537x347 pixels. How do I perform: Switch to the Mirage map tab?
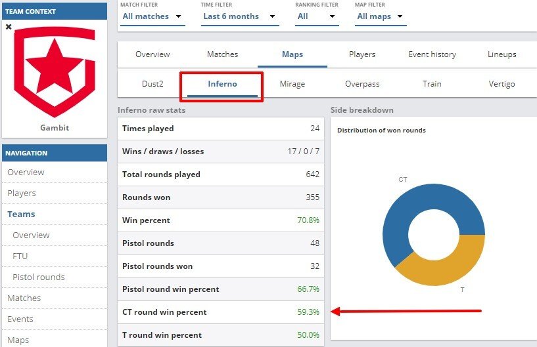click(292, 84)
